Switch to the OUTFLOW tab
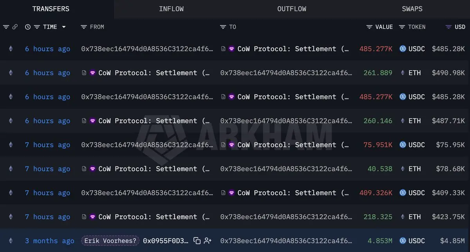 [292, 9]
